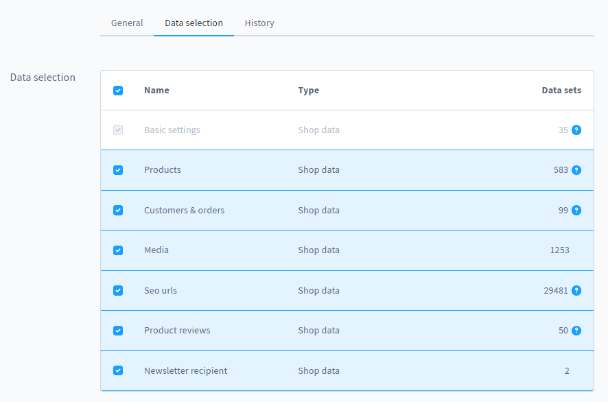Uncheck the Newsletter recipient checkbox
Viewport: 608px width, 402px height.
coord(118,370)
